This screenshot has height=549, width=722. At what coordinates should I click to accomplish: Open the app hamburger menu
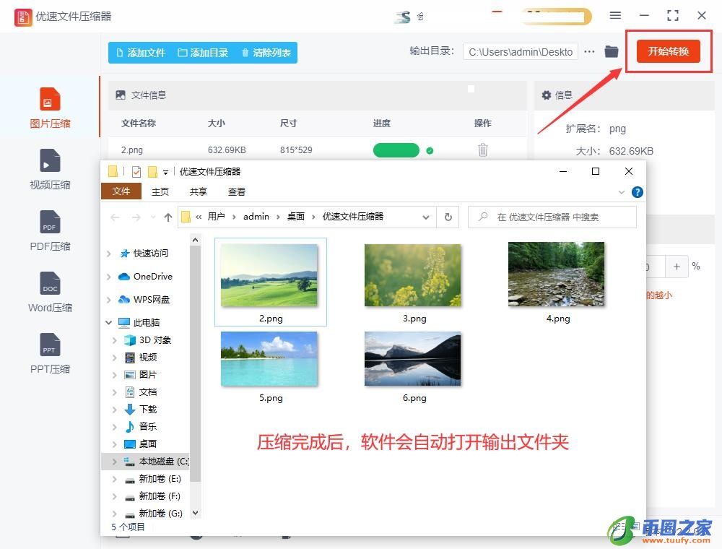tap(616, 15)
